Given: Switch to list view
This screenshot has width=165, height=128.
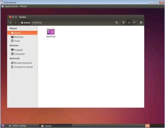Looking at the screenshot, I should click(123, 22).
